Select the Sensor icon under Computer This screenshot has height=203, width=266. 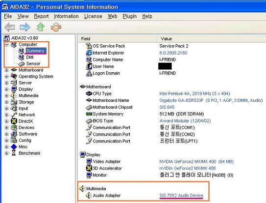(x=22, y=64)
